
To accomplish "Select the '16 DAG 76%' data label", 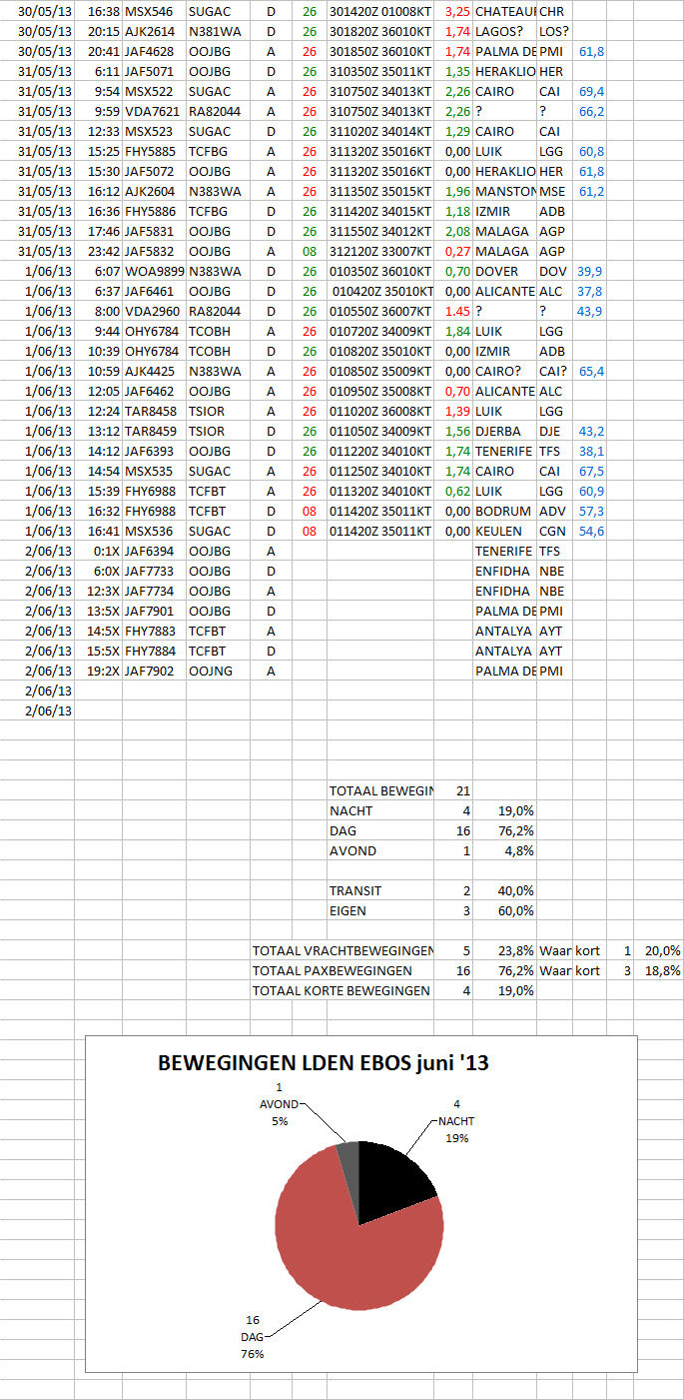I will pos(250,1338).
